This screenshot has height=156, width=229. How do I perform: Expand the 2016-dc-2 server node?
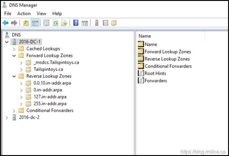click(x=7, y=118)
